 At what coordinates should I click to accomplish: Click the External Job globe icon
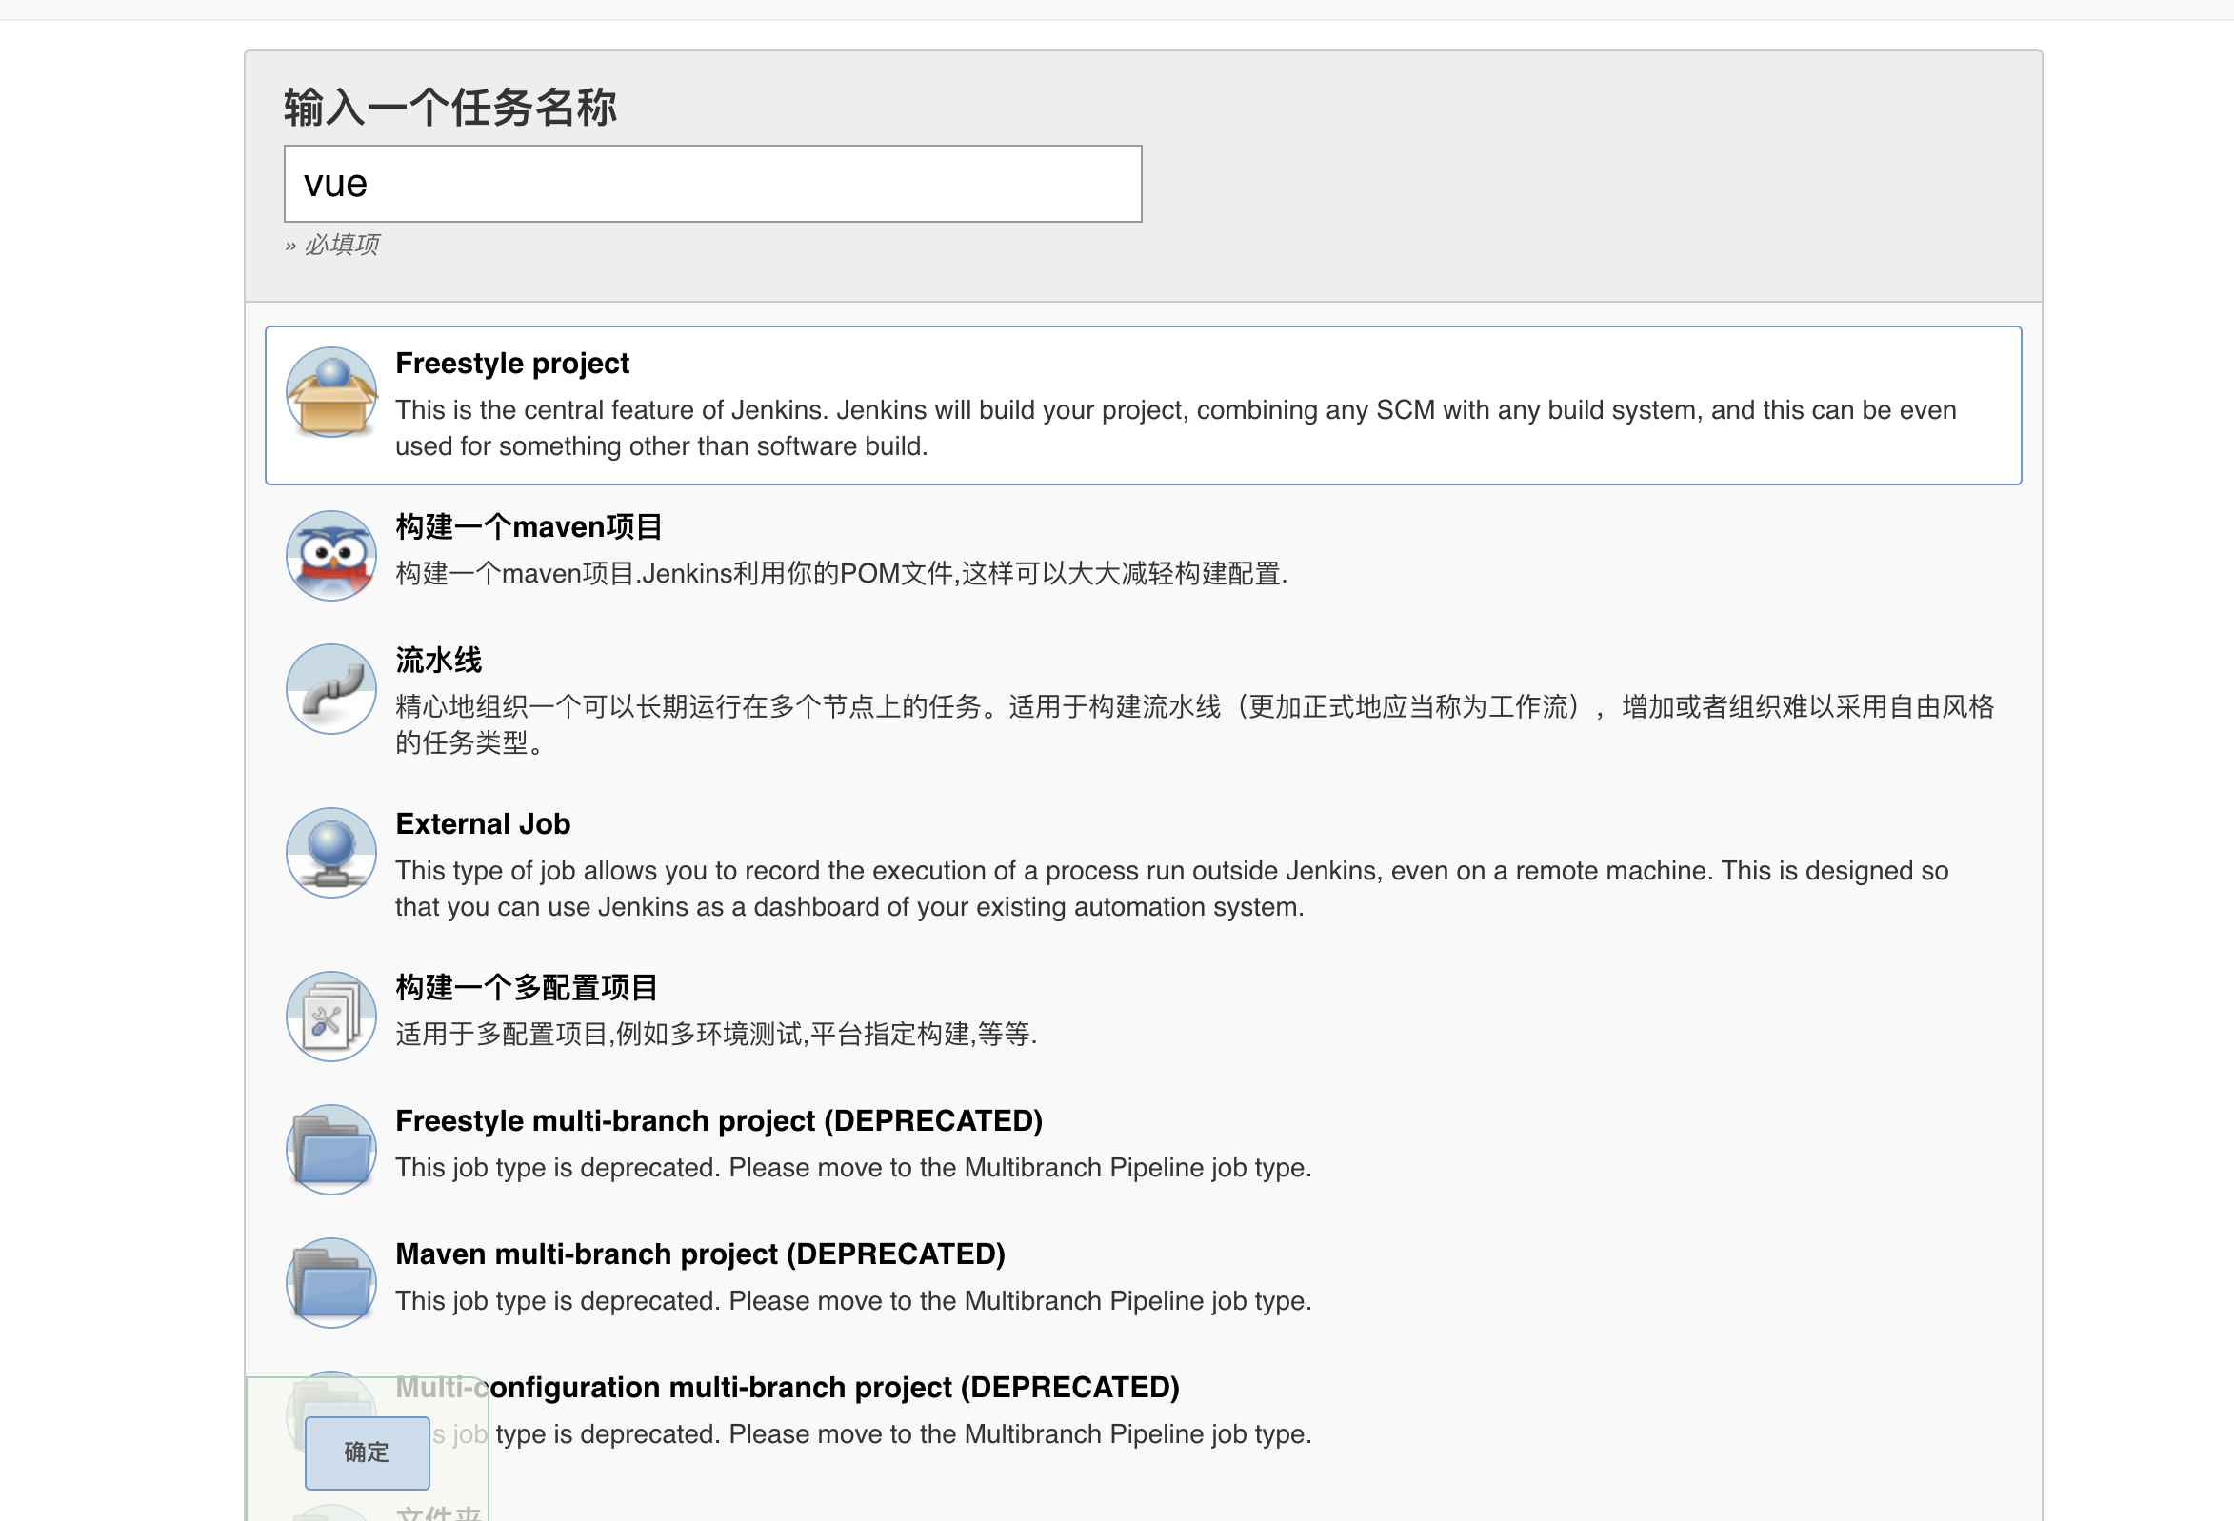pyautogui.click(x=330, y=852)
